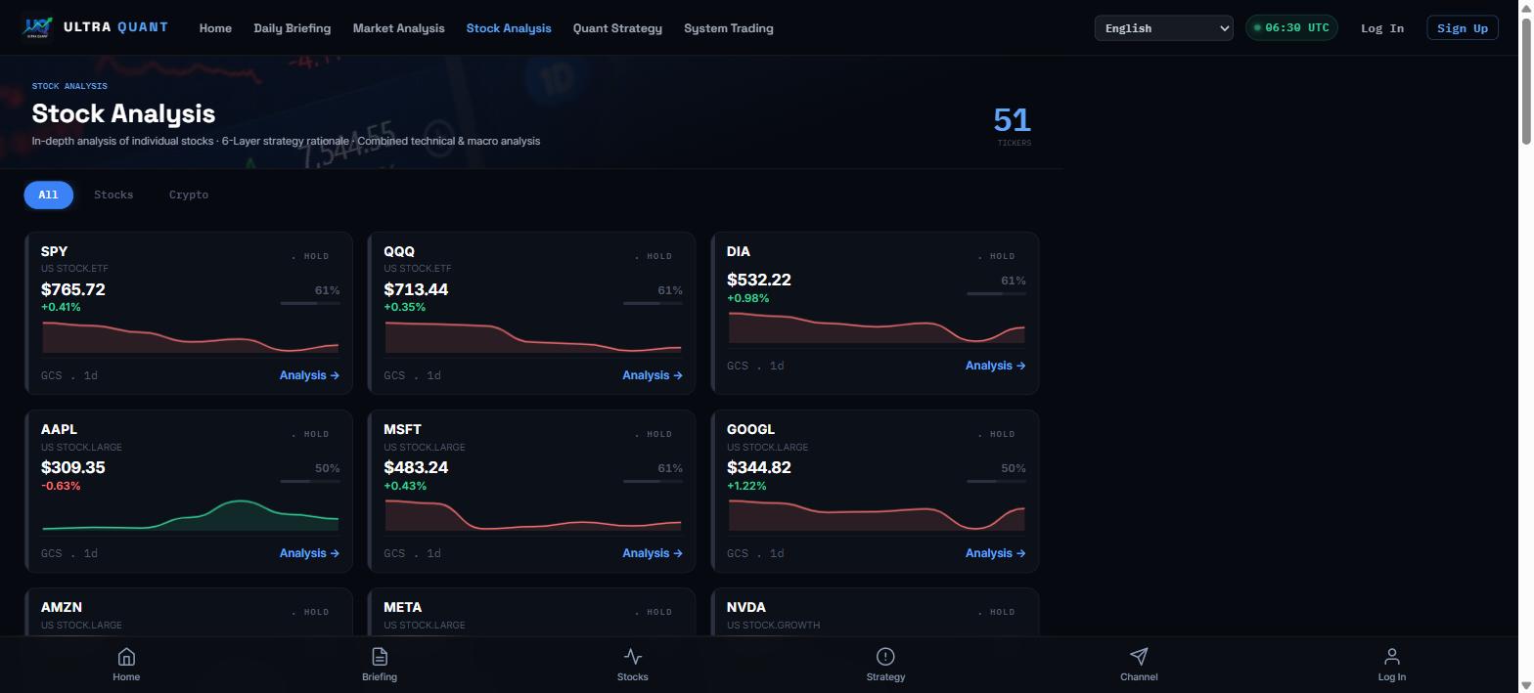
Task: Click the GOOGL ticker name
Action: 750,429
